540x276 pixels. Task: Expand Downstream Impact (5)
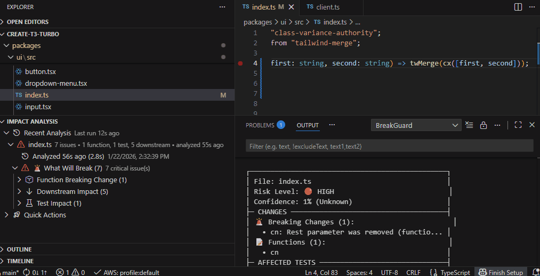point(19,192)
